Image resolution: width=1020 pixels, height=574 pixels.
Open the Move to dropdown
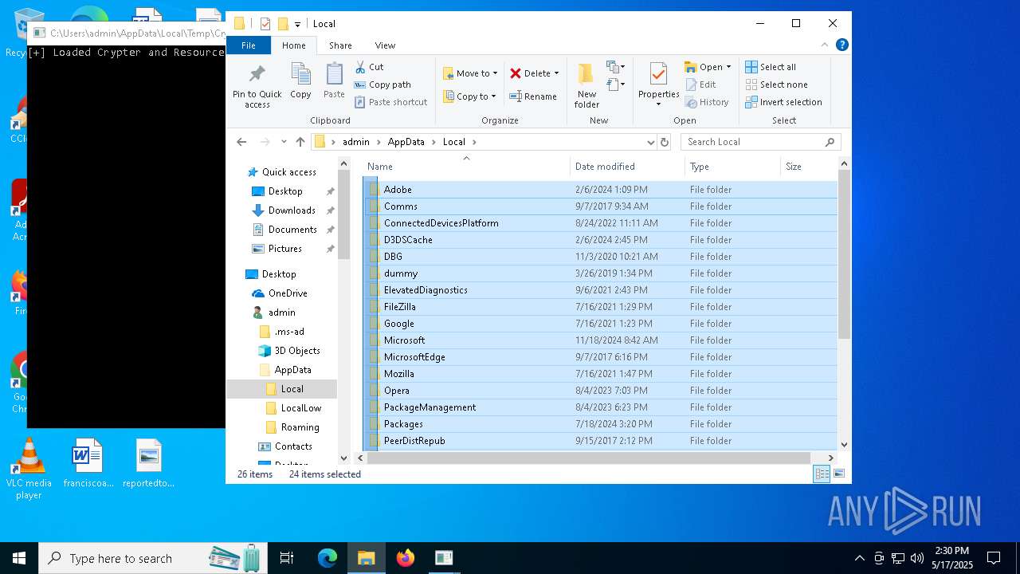pyautogui.click(x=470, y=73)
